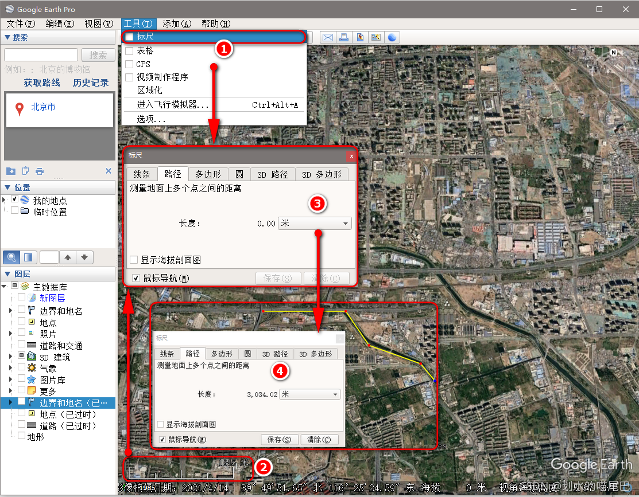Click the Email envelope toolbar icon
Viewport: 639px width, 497px height.
click(x=328, y=37)
